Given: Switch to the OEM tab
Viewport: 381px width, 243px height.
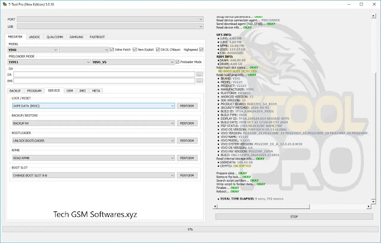Looking at the screenshot, I should [70, 91].
